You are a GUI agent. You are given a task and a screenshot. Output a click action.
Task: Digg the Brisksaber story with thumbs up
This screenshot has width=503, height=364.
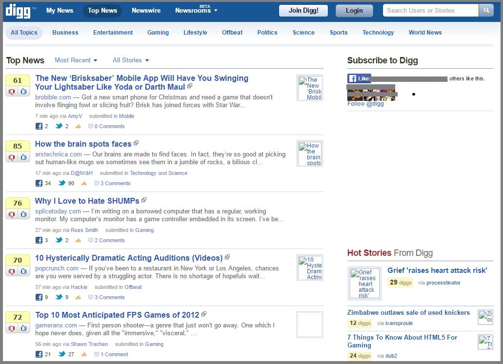(24, 92)
